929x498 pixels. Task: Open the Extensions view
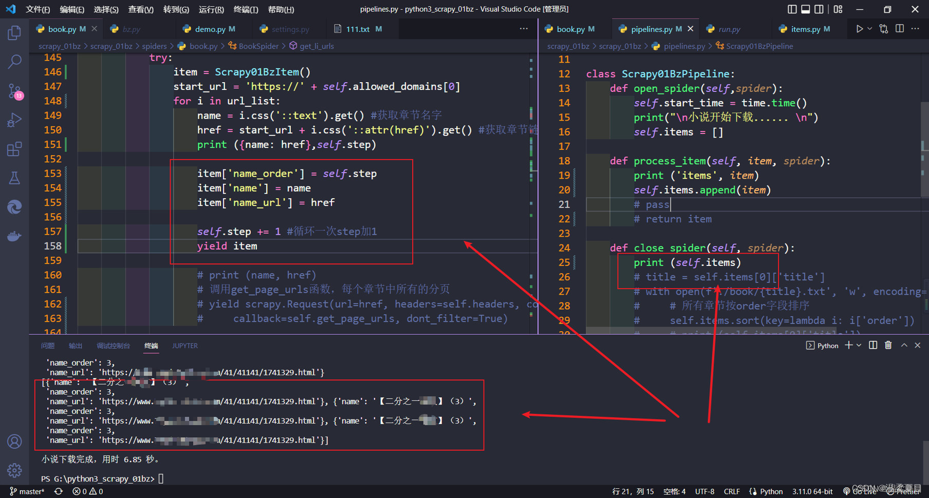(x=14, y=149)
